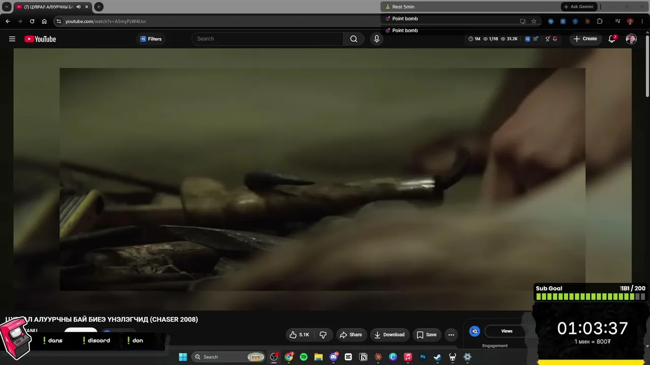Viewport: 650px width, 365px height.
Task: Open the media controls music-note icon
Action: click(617, 21)
